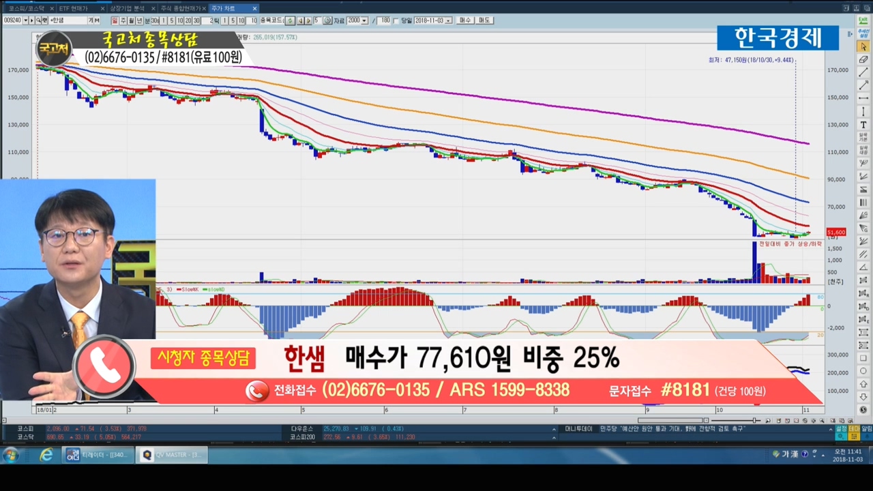Click the green Exit icon
Viewport: 873px width, 491px height.
[863, 20]
